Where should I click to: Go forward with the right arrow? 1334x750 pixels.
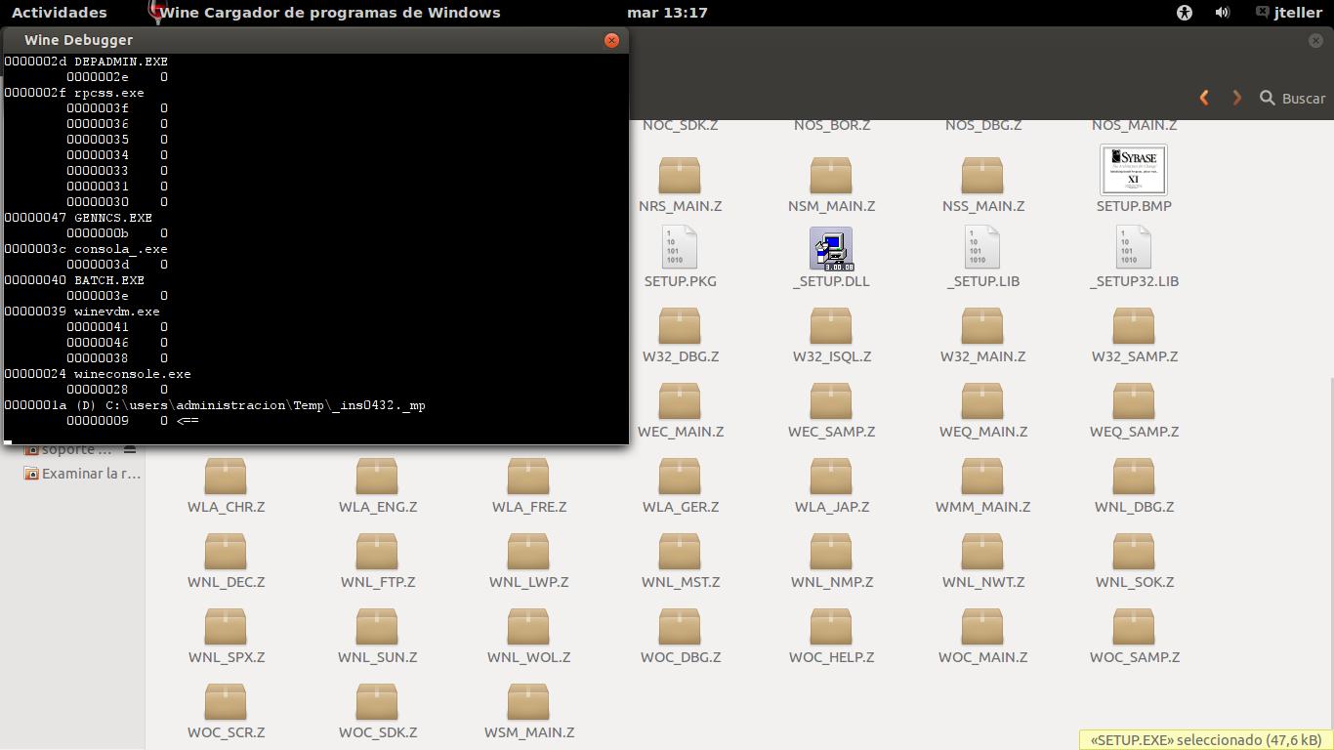1236,98
